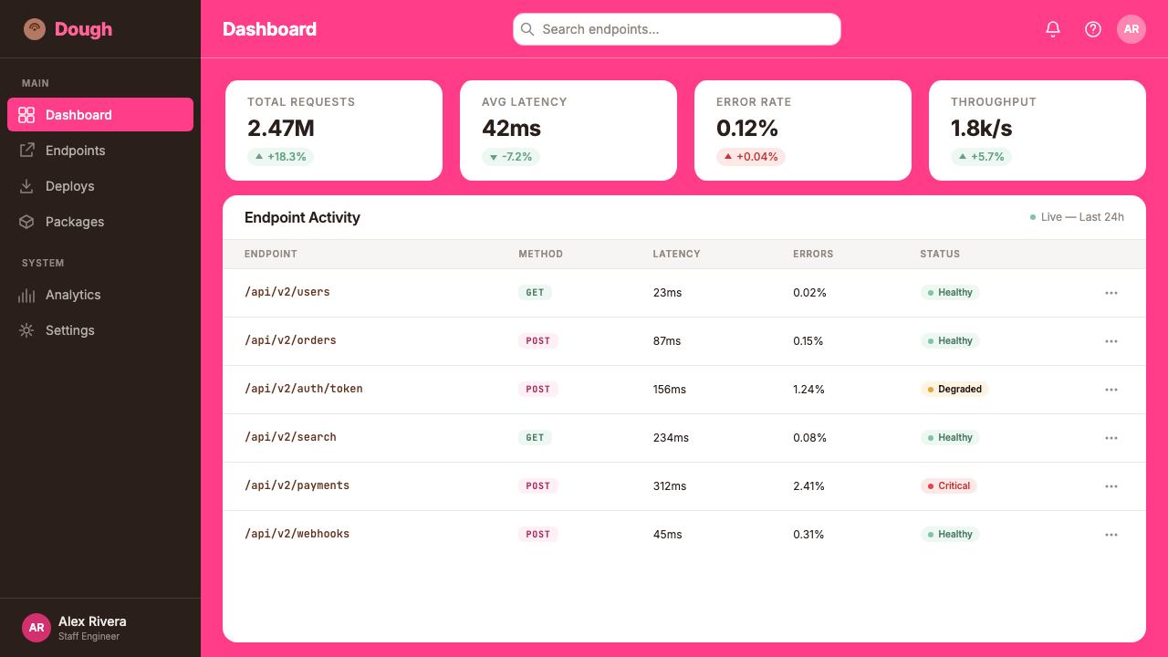The height and width of the screenshot is (657, 1168).
Task: Click the 0.12% error rate value
Action: [x=747, y=128]
